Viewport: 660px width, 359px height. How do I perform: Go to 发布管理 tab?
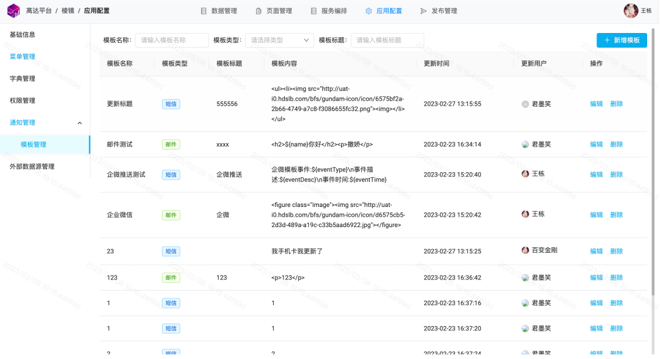439,11
